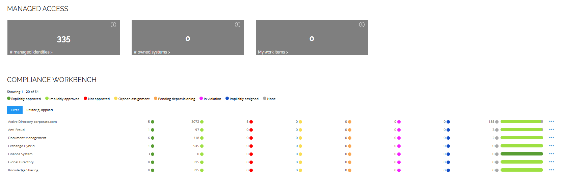Screen dimensions: 562x174
Task: Click 315 implicitly approved count for Global Directory
Action: click(198, 162)
